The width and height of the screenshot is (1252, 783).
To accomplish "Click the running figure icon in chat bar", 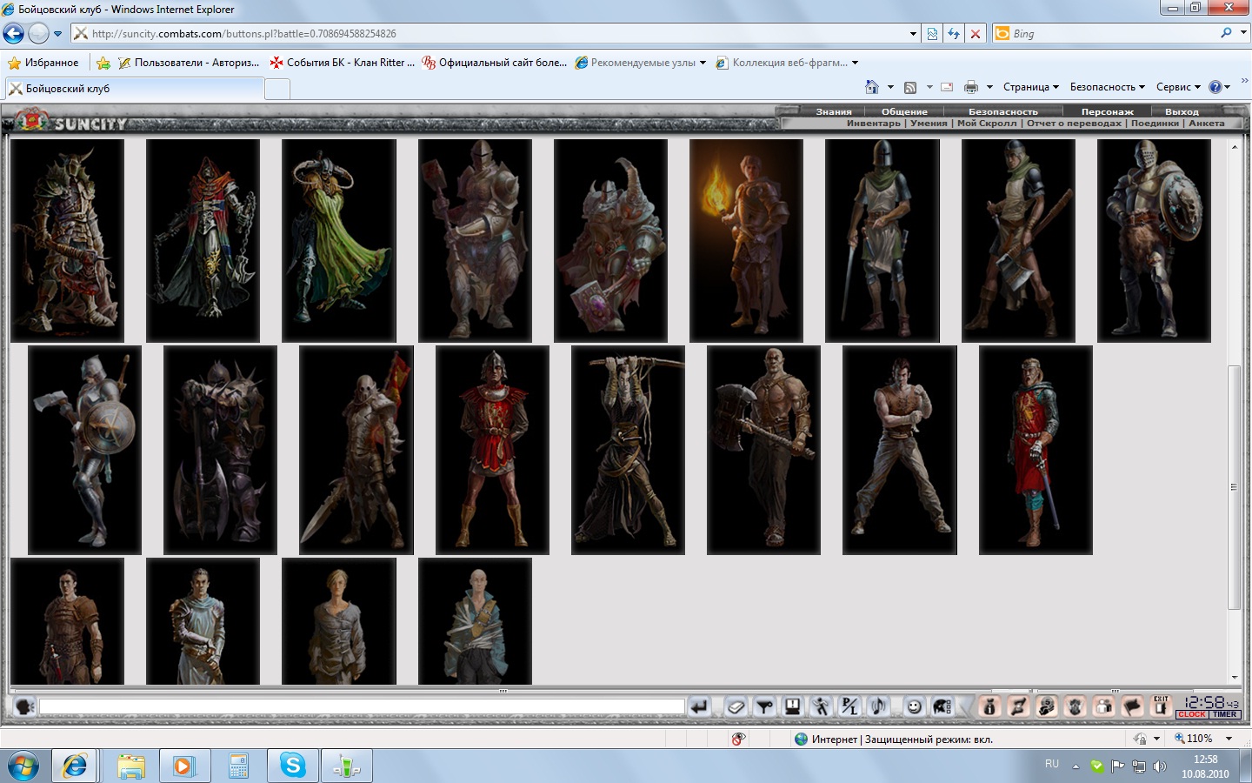I will [x=821, y=706].
